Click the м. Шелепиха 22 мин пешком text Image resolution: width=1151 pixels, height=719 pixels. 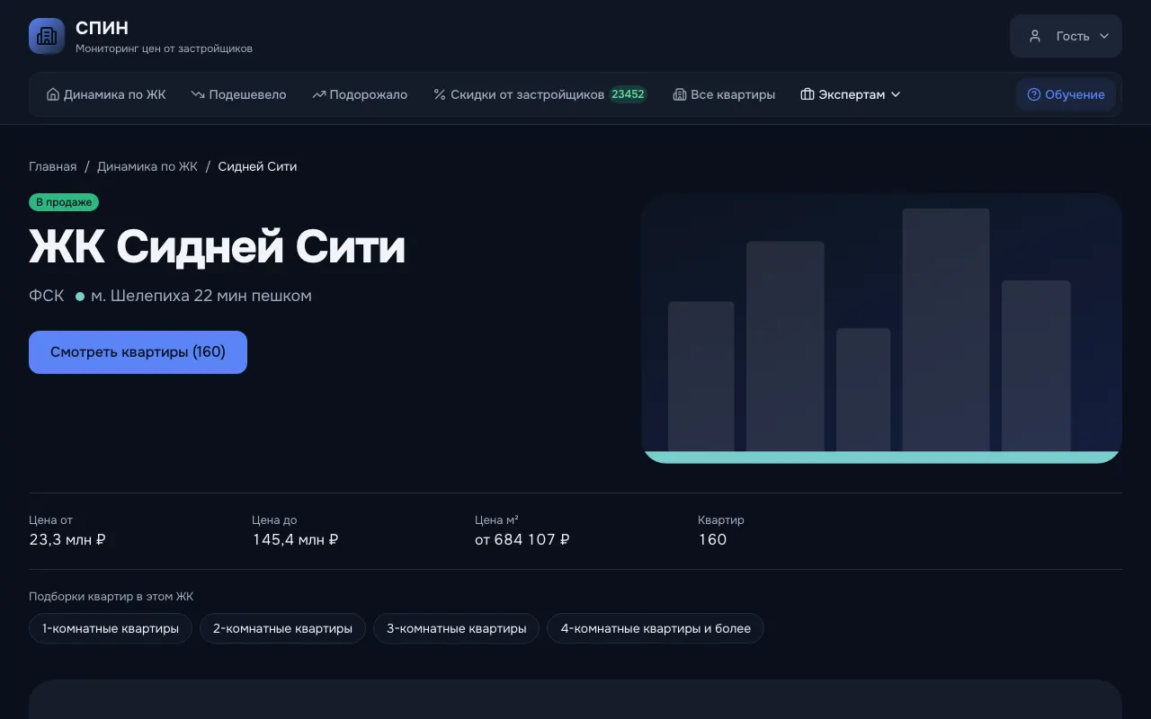coord(201,296)
